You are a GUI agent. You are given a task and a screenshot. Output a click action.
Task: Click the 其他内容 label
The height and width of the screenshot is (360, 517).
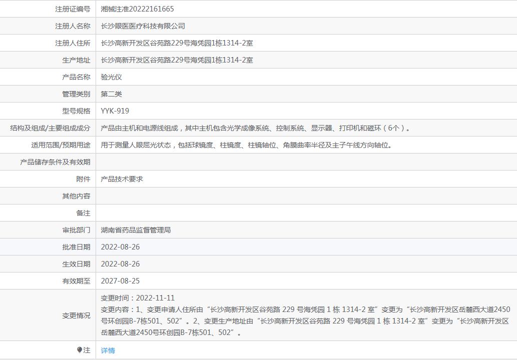point(76,196)
